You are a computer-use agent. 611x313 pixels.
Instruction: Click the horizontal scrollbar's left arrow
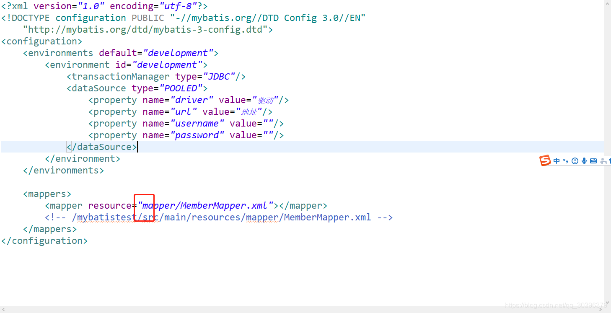click(x=3, y=310)
